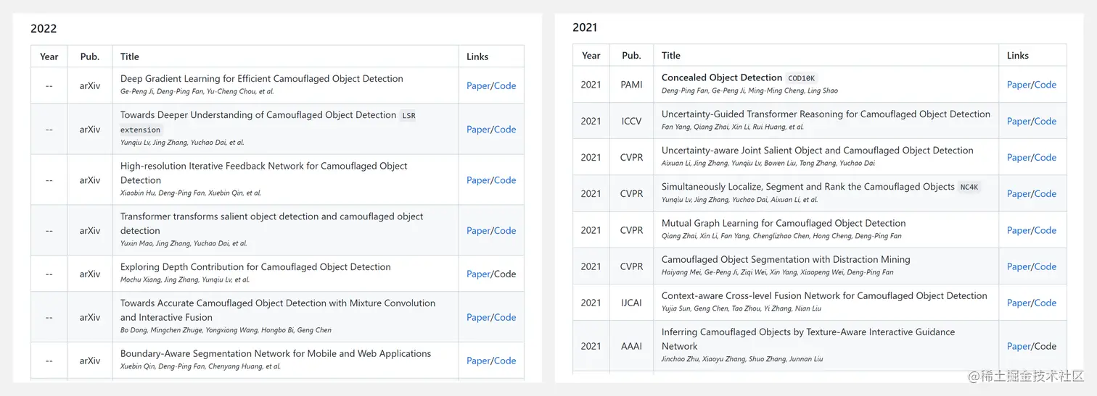
Task: Open Paper link for Uncertainty-aware Joint Salient row
Action: pyautogui.click(x=1019, y=158)
